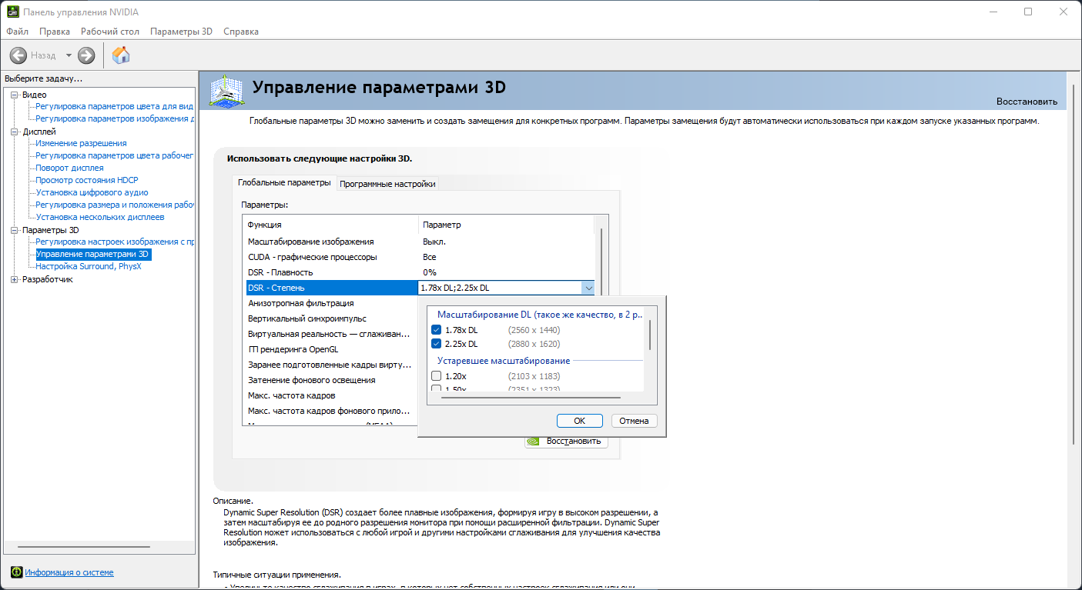Viewport: 1082px width, 590px height.
Task: Uncheck the 1.78x DL scaling option
Action: [437, 330]
